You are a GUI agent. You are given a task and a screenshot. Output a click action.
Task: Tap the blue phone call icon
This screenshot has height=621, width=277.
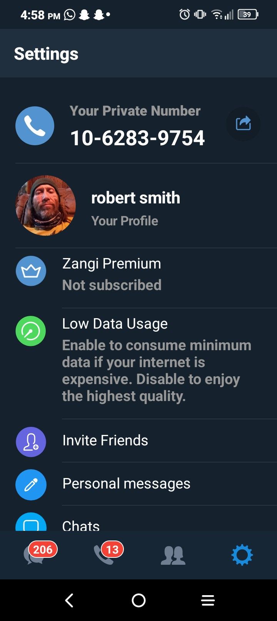pyautogui.click(x=35, y=126)
